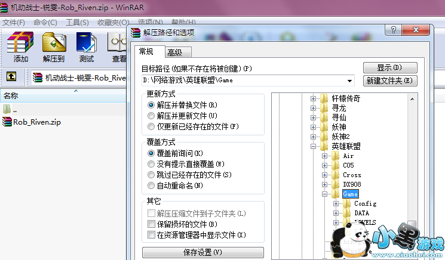This screenshot has height=260, width=445.
Task: Click the 保存设置(V) button
Action: point(203,252)
